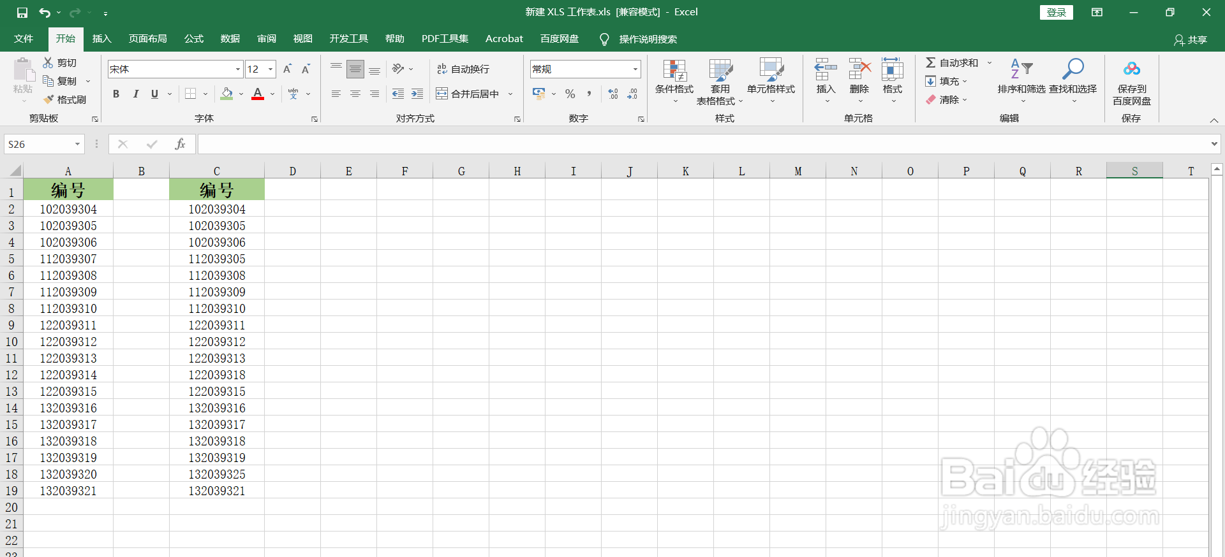Expand the Name Box dropdown arrow

[78, 144]
